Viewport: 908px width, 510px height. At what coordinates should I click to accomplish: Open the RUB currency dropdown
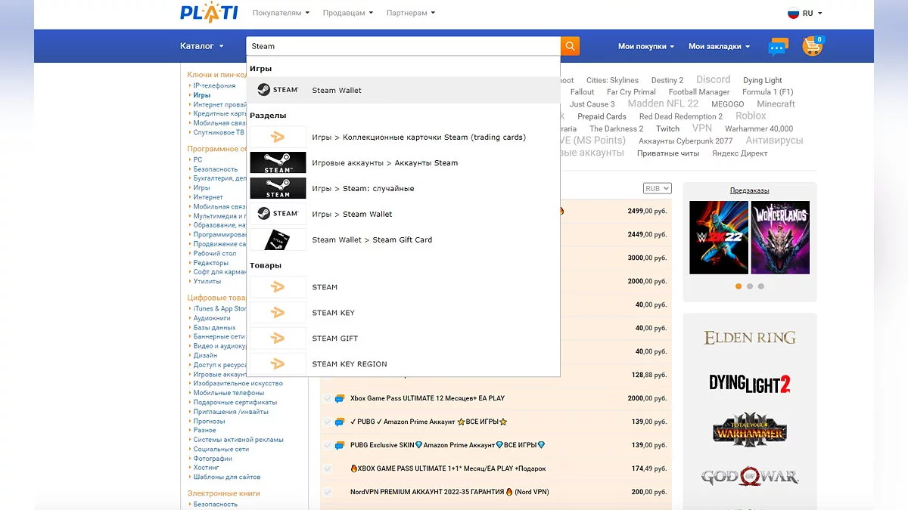pos(657,188)
